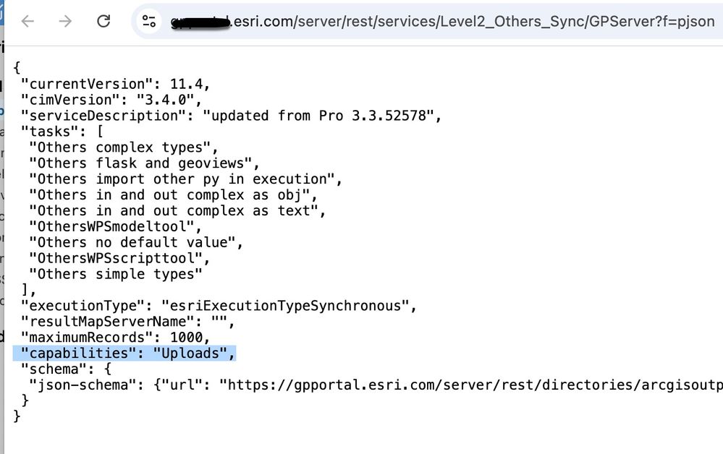Screen dimensions: 723x454
Task: Click the "currentVersion" line
Action: click(116, 84)
